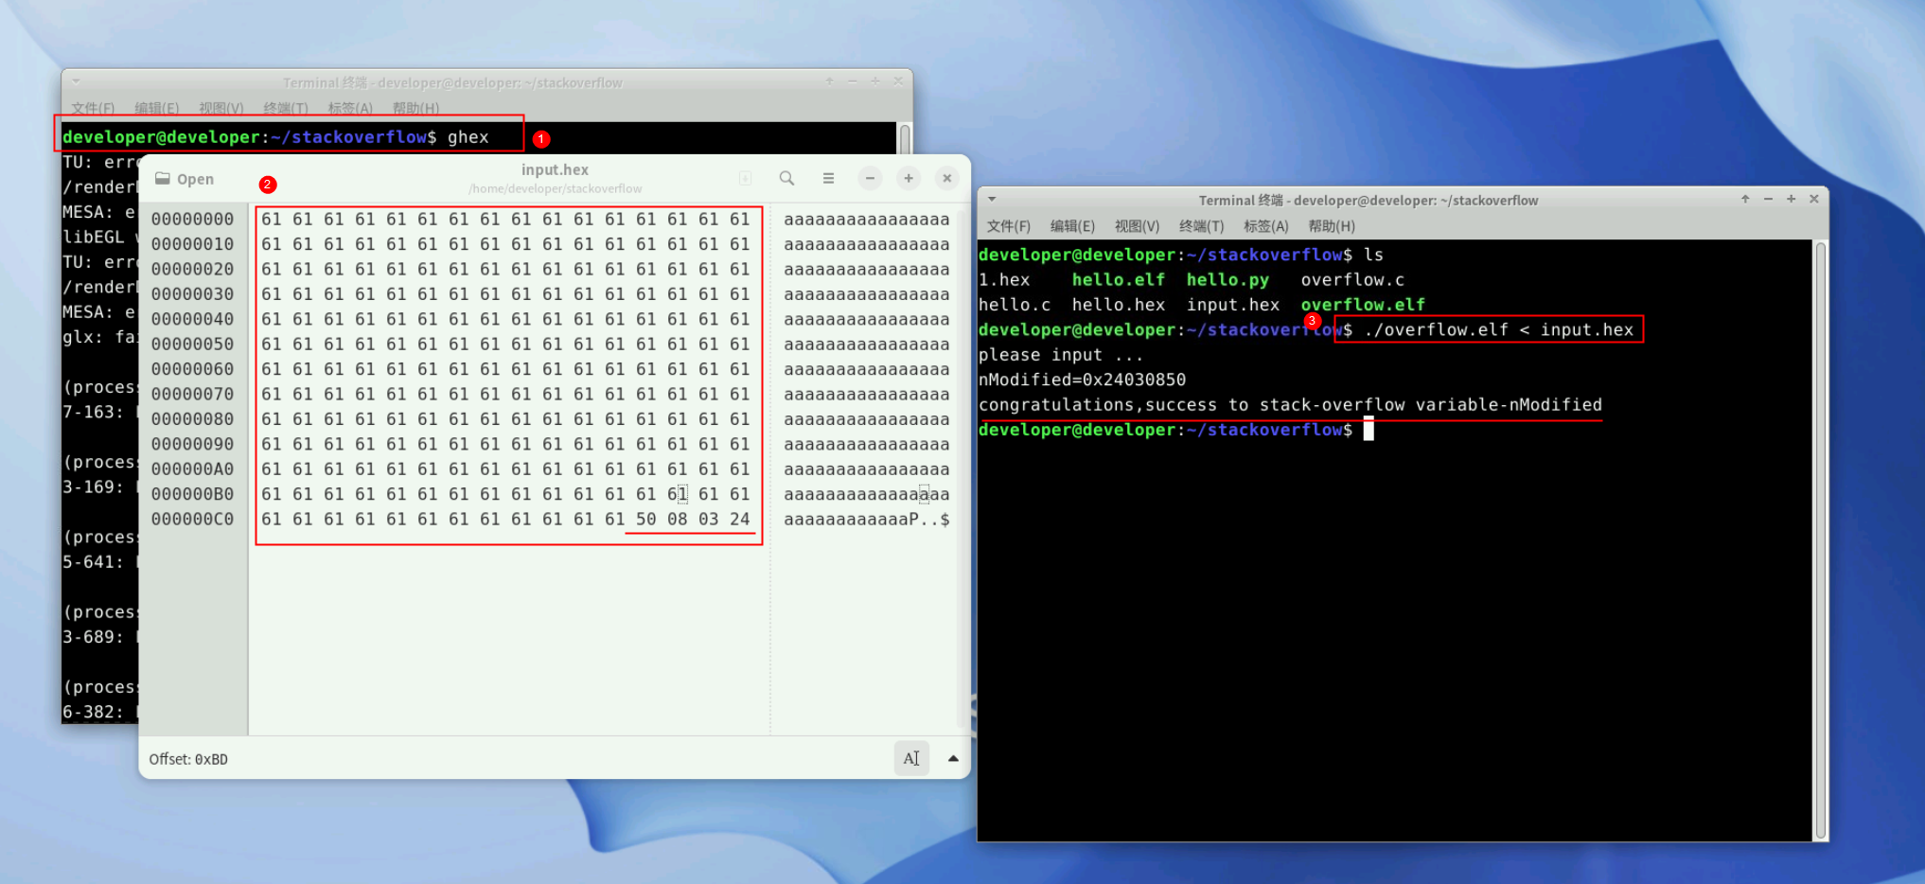Click hello.py in the right terminal listing
The height and width of the screenshot is (884, 1925).
[x=1227, y=279]
